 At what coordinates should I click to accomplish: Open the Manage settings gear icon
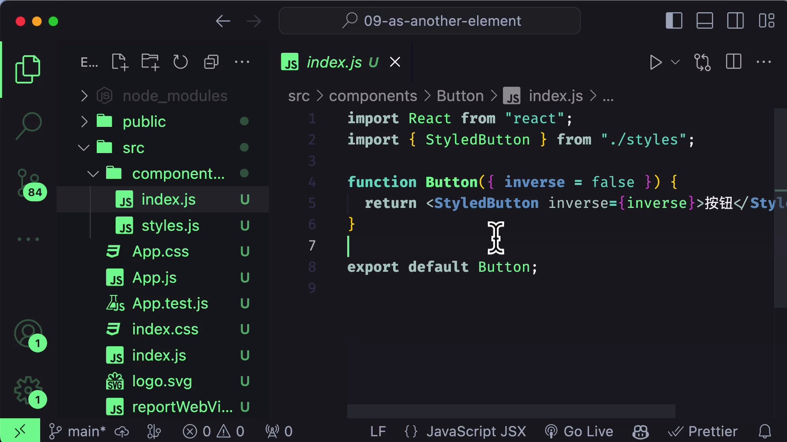click(x=28, y=390)
